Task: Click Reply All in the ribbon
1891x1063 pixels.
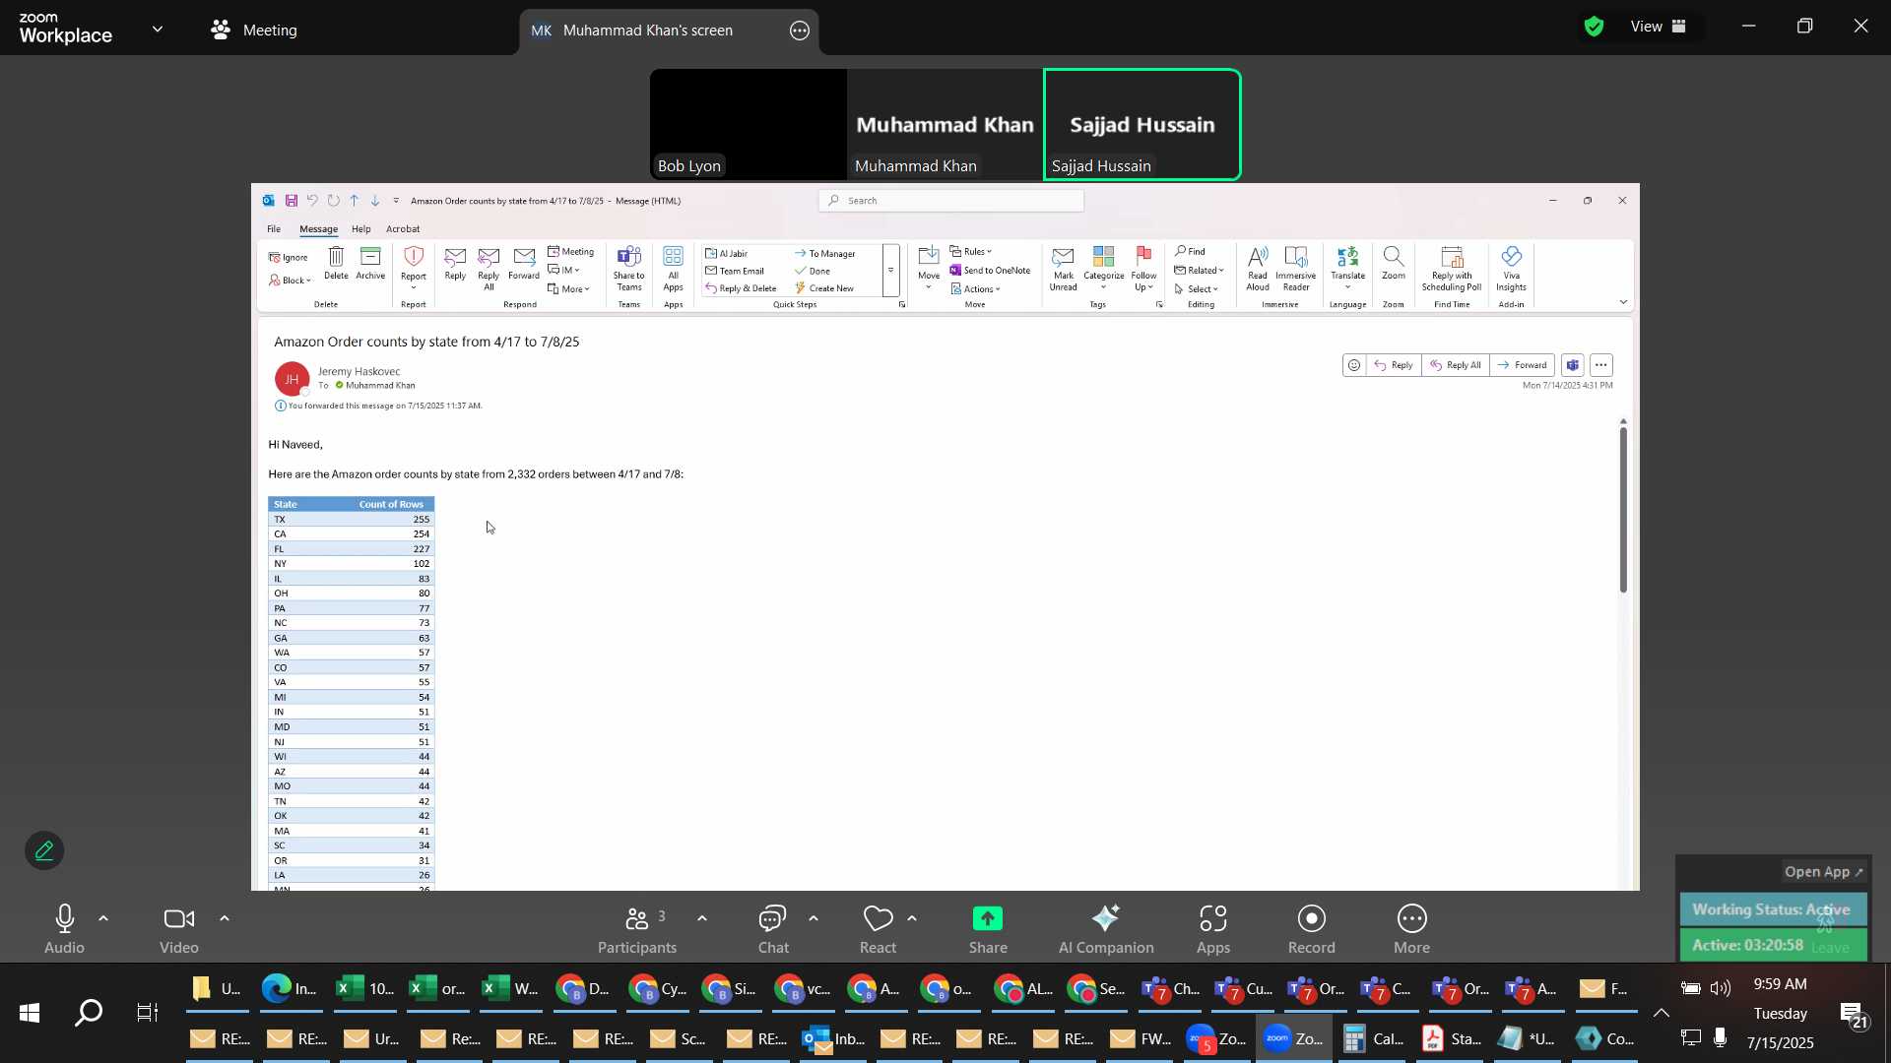Action: click(489, 269)
